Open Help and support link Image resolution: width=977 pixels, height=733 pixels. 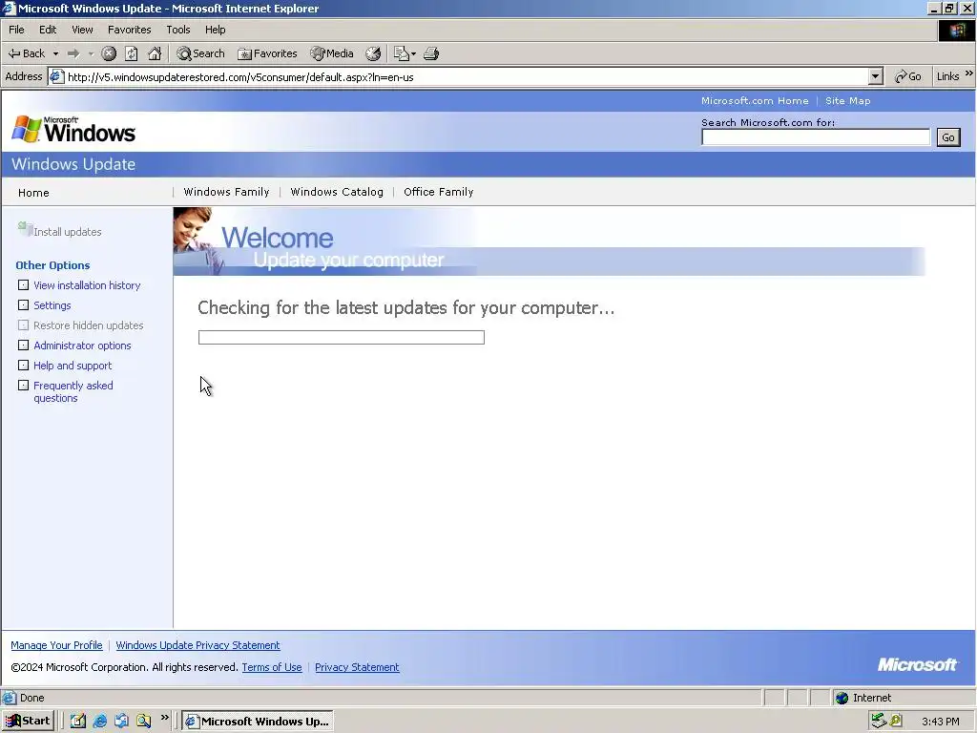(73, 366)
